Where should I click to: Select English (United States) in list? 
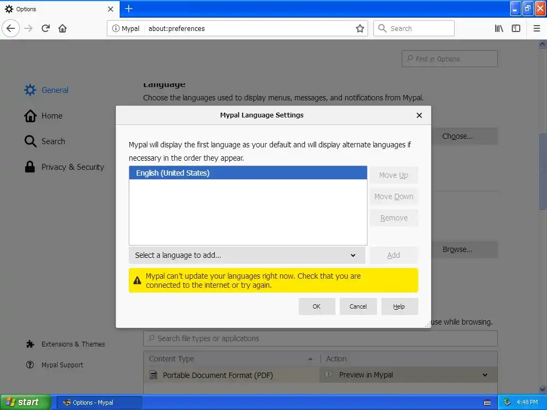248,173
